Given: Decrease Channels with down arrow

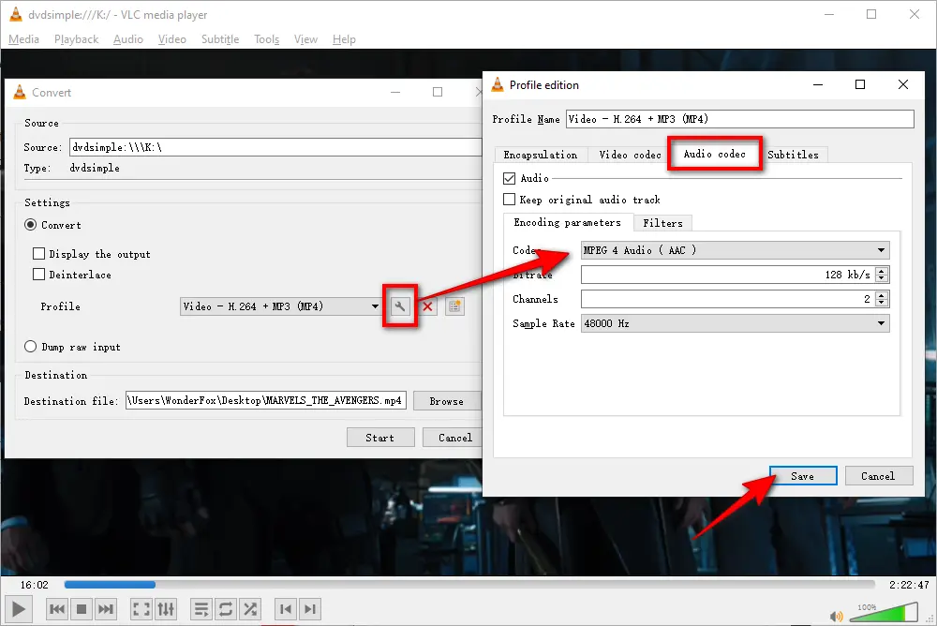Looking at the screenshot, I should 882,303.
